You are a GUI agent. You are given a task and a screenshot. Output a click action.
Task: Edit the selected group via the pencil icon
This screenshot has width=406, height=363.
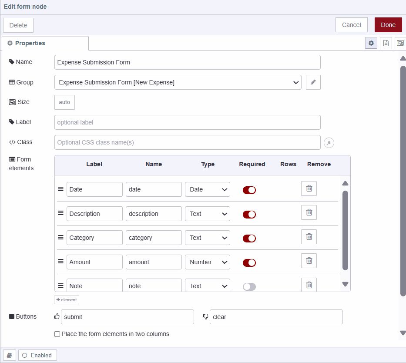[313, 82]
